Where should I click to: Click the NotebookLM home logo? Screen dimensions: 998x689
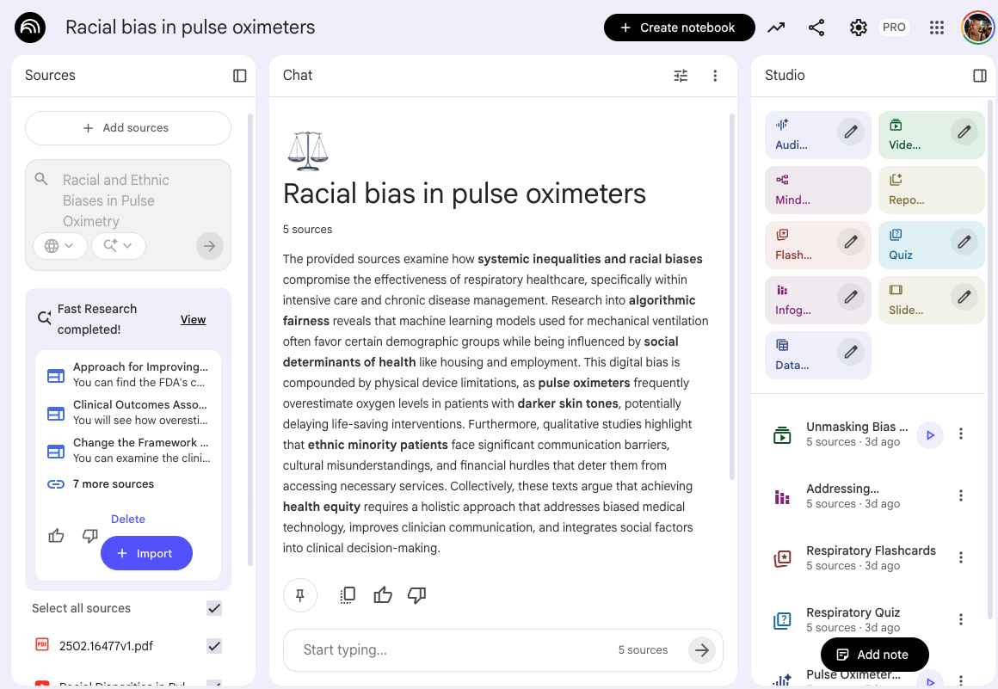30,28
